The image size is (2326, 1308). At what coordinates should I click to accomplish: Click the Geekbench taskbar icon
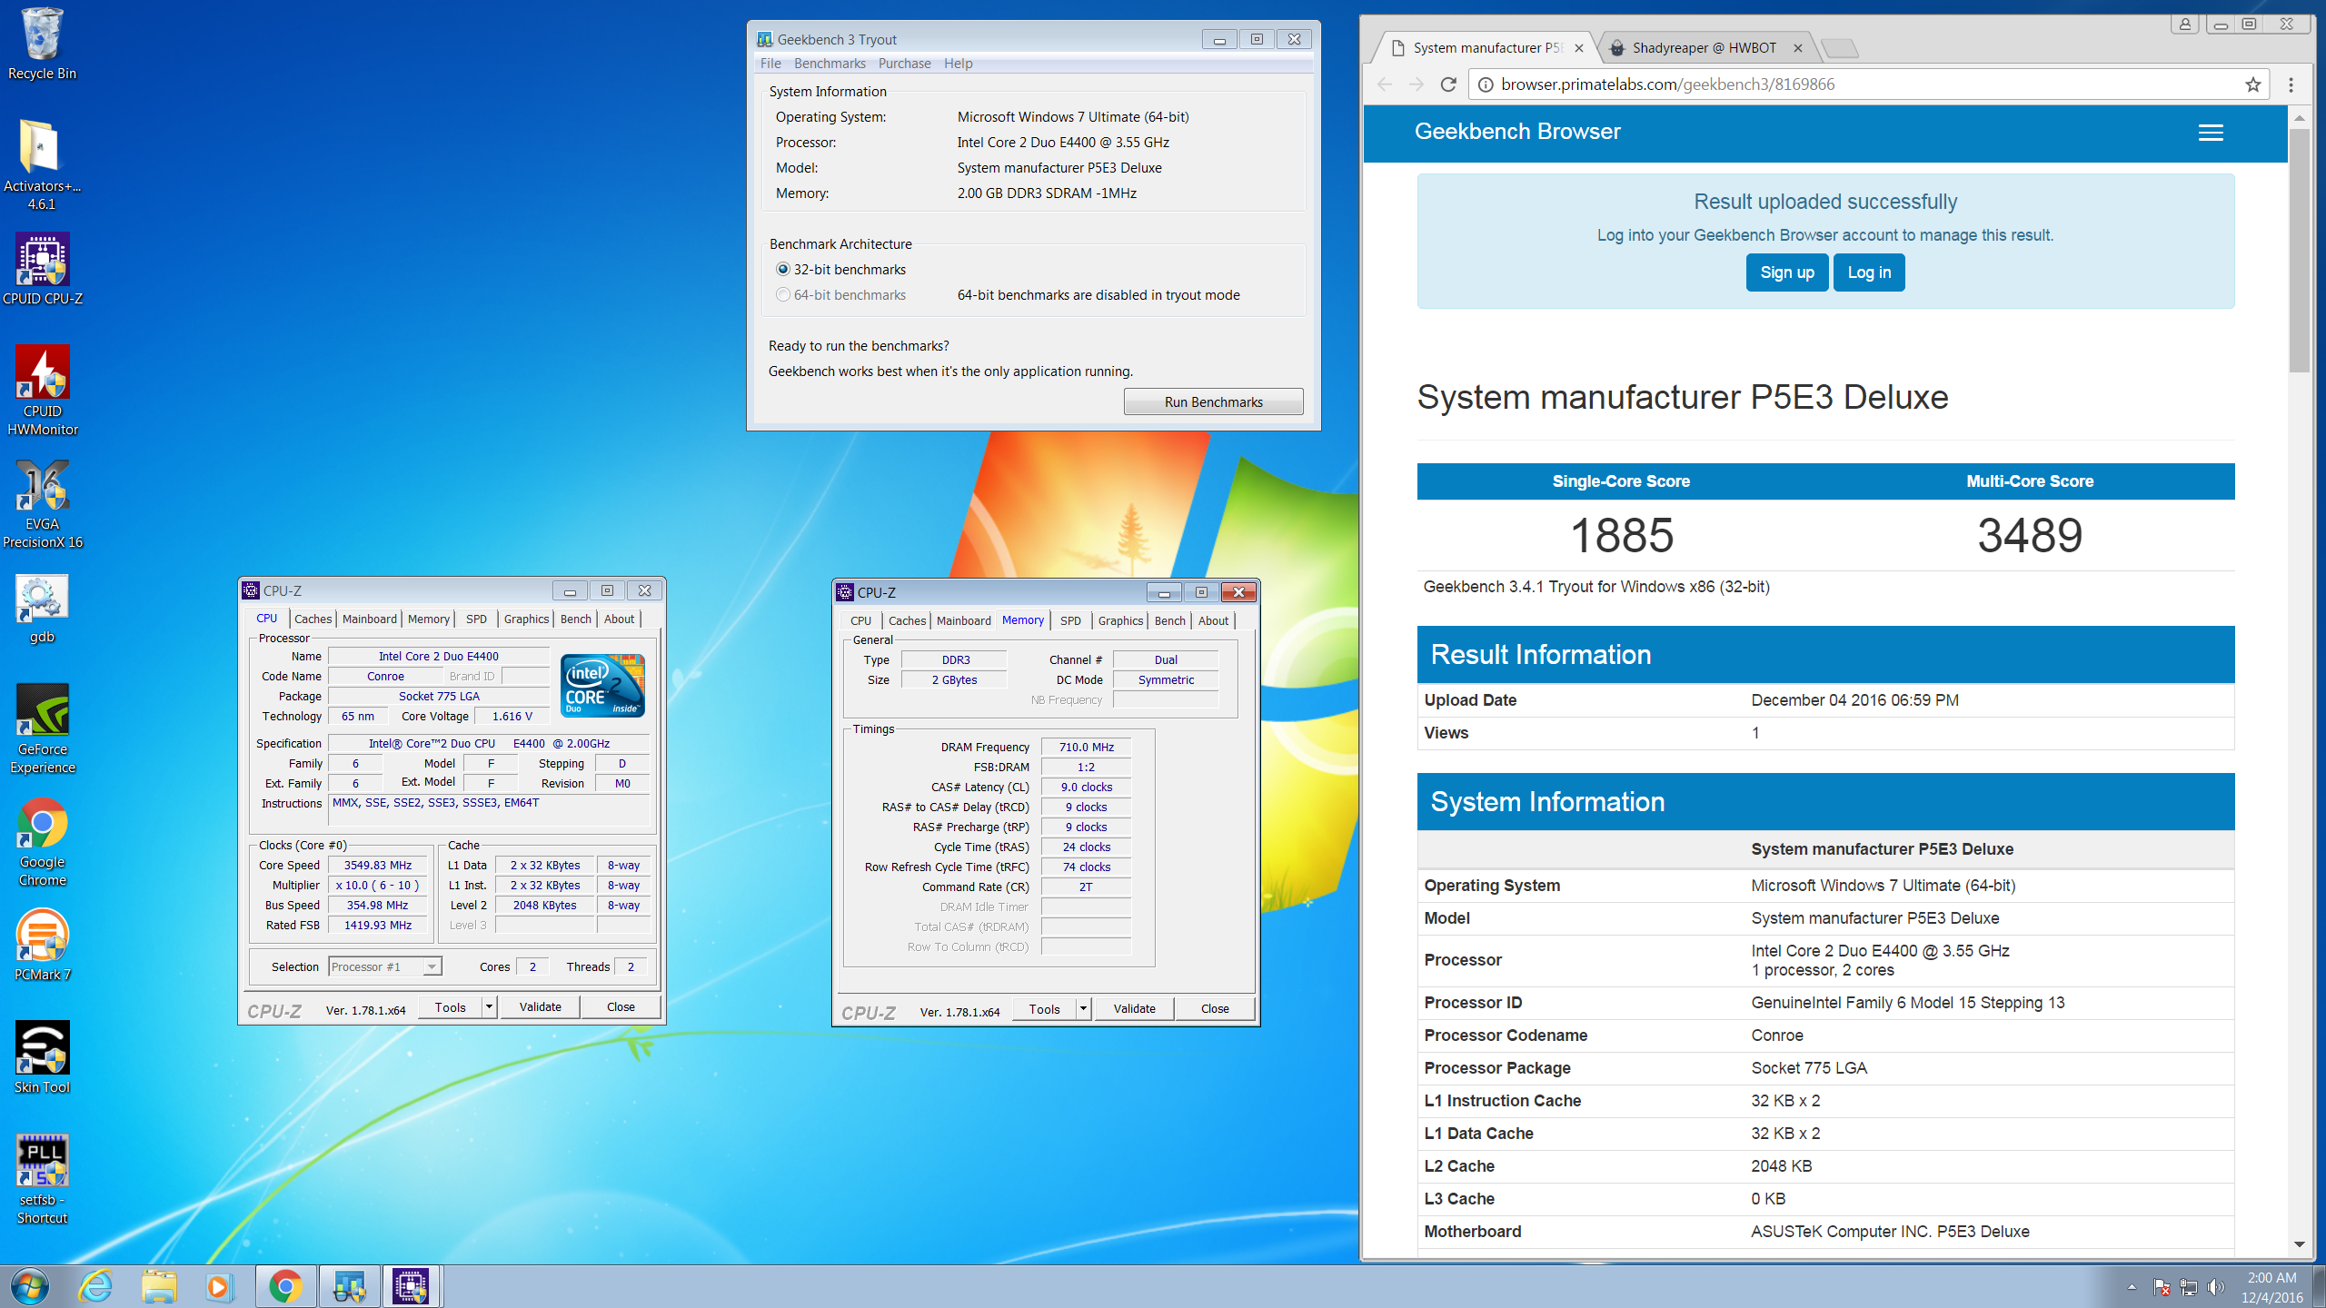point(349,1286)
